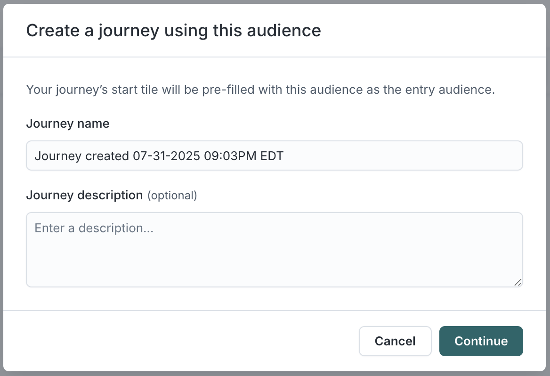Click the 'Journey description' label
The width and height of the screenshot is (550, 376).
point(85,195)
